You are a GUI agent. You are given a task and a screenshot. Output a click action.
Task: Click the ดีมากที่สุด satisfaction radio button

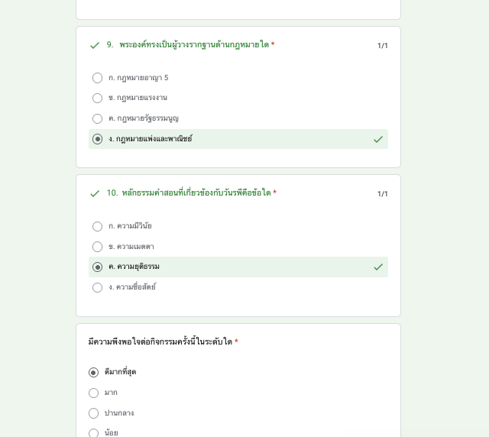pyautogui.click(x=94, y=373)
